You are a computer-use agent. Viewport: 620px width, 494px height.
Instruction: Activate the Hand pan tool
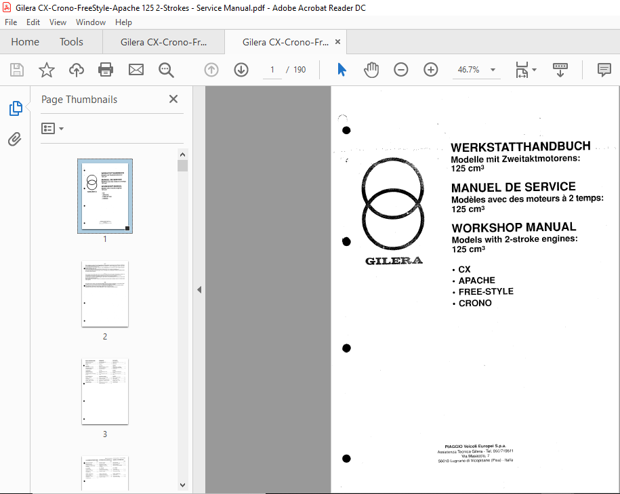[x=371, y=70]
